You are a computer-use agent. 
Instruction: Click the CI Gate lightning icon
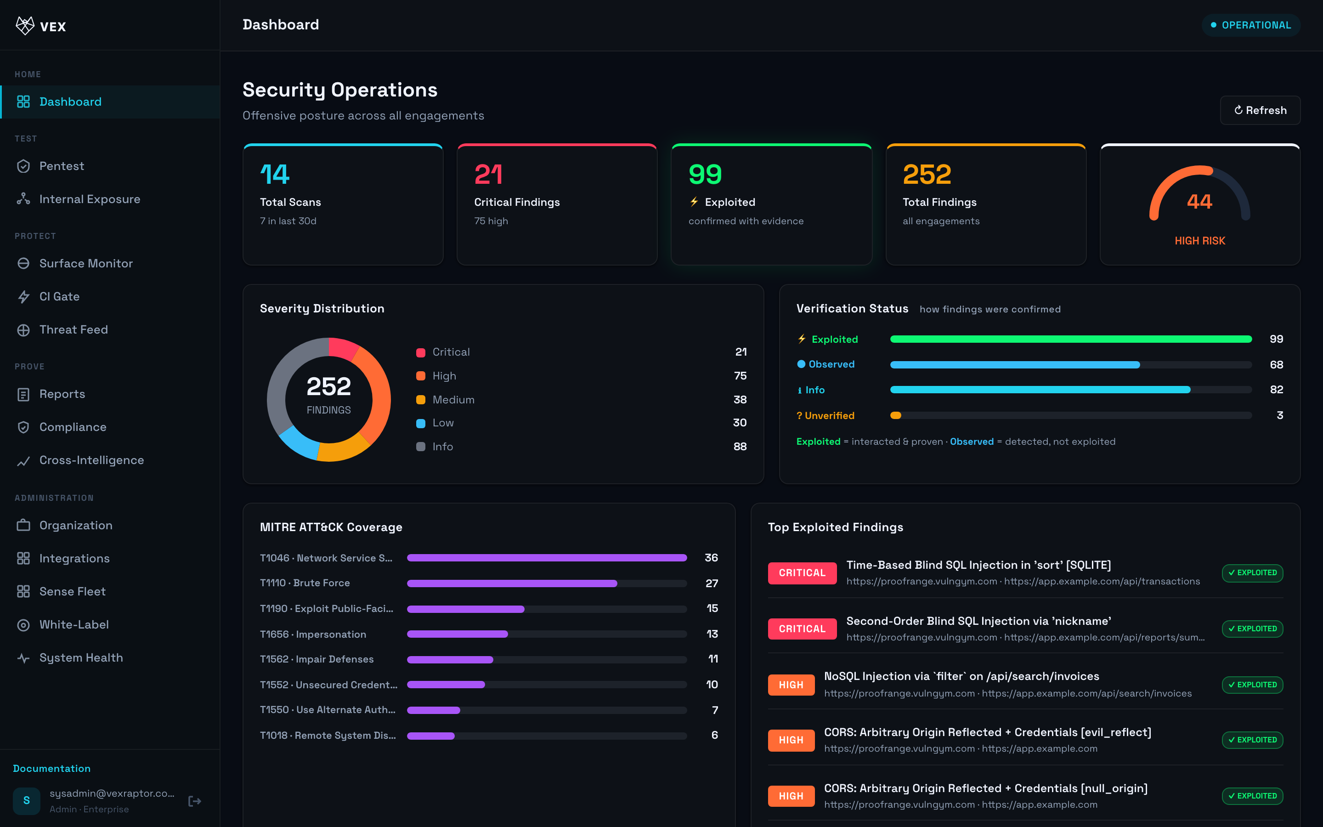(23, 296)
